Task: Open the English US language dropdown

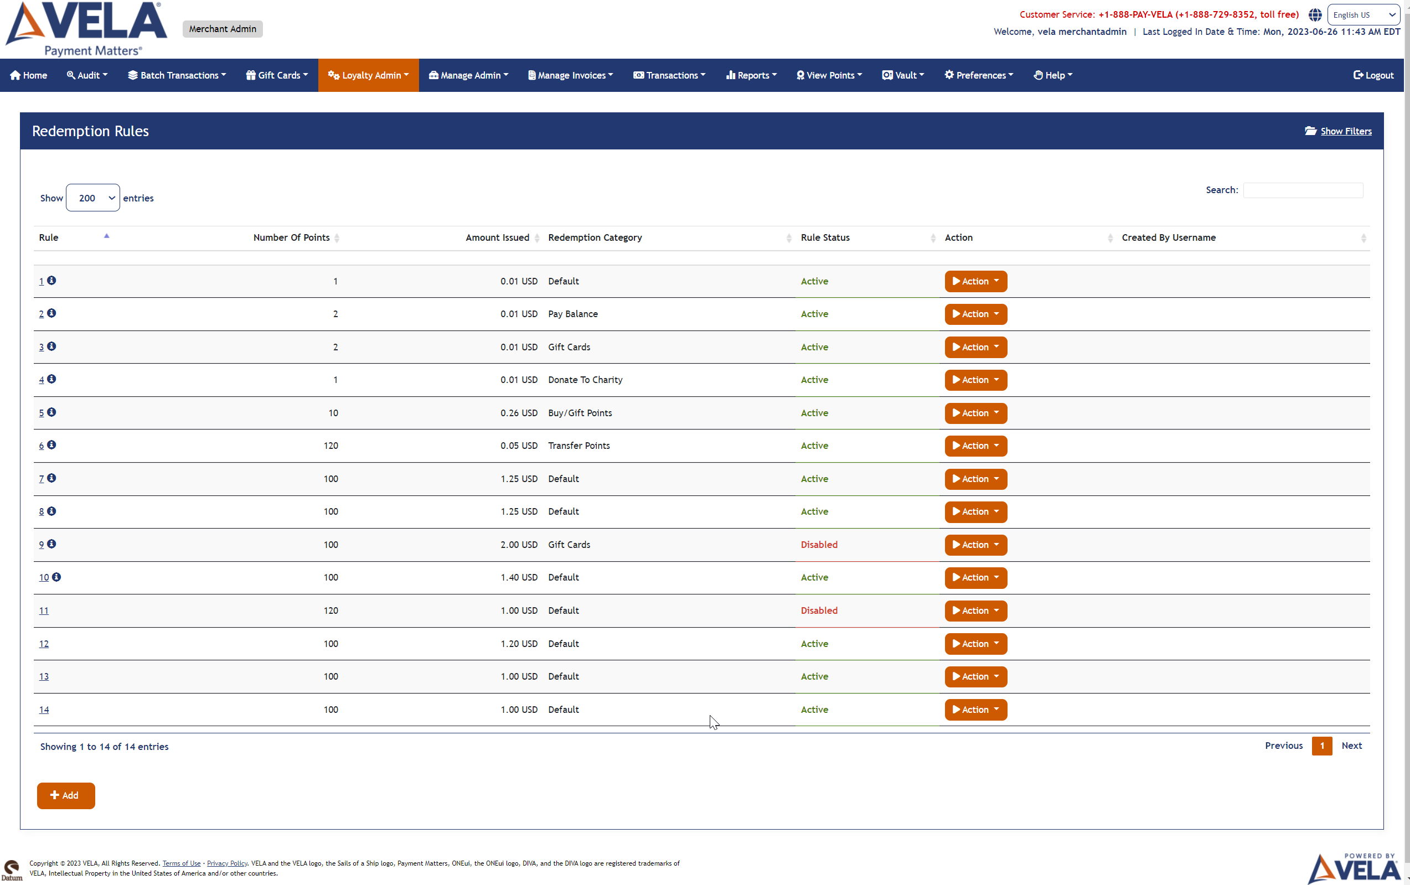Action: tap(1363, 14)
